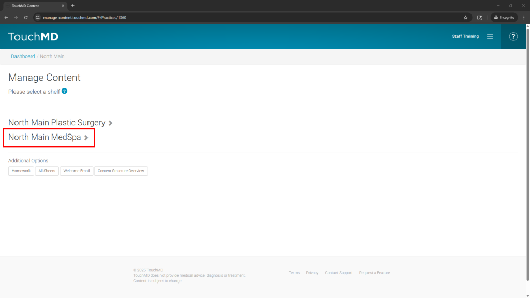Expand the North Main MedSpa chevron

pyautogui.click(x=86, y=138)
